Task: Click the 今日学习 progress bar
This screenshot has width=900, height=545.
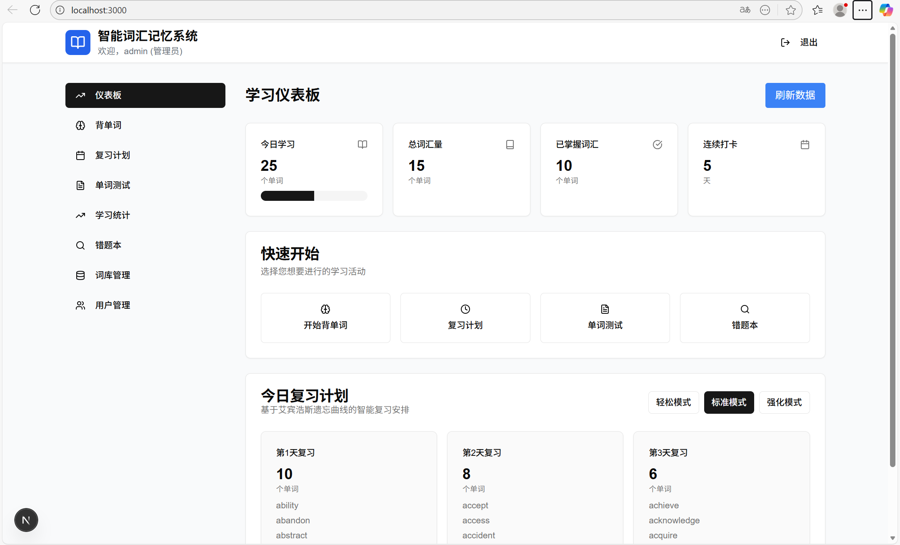Action: coord(314,195)
